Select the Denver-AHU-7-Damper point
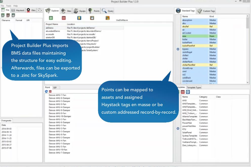Viewport: 251px width, 167px height. (x=59, y=153)
